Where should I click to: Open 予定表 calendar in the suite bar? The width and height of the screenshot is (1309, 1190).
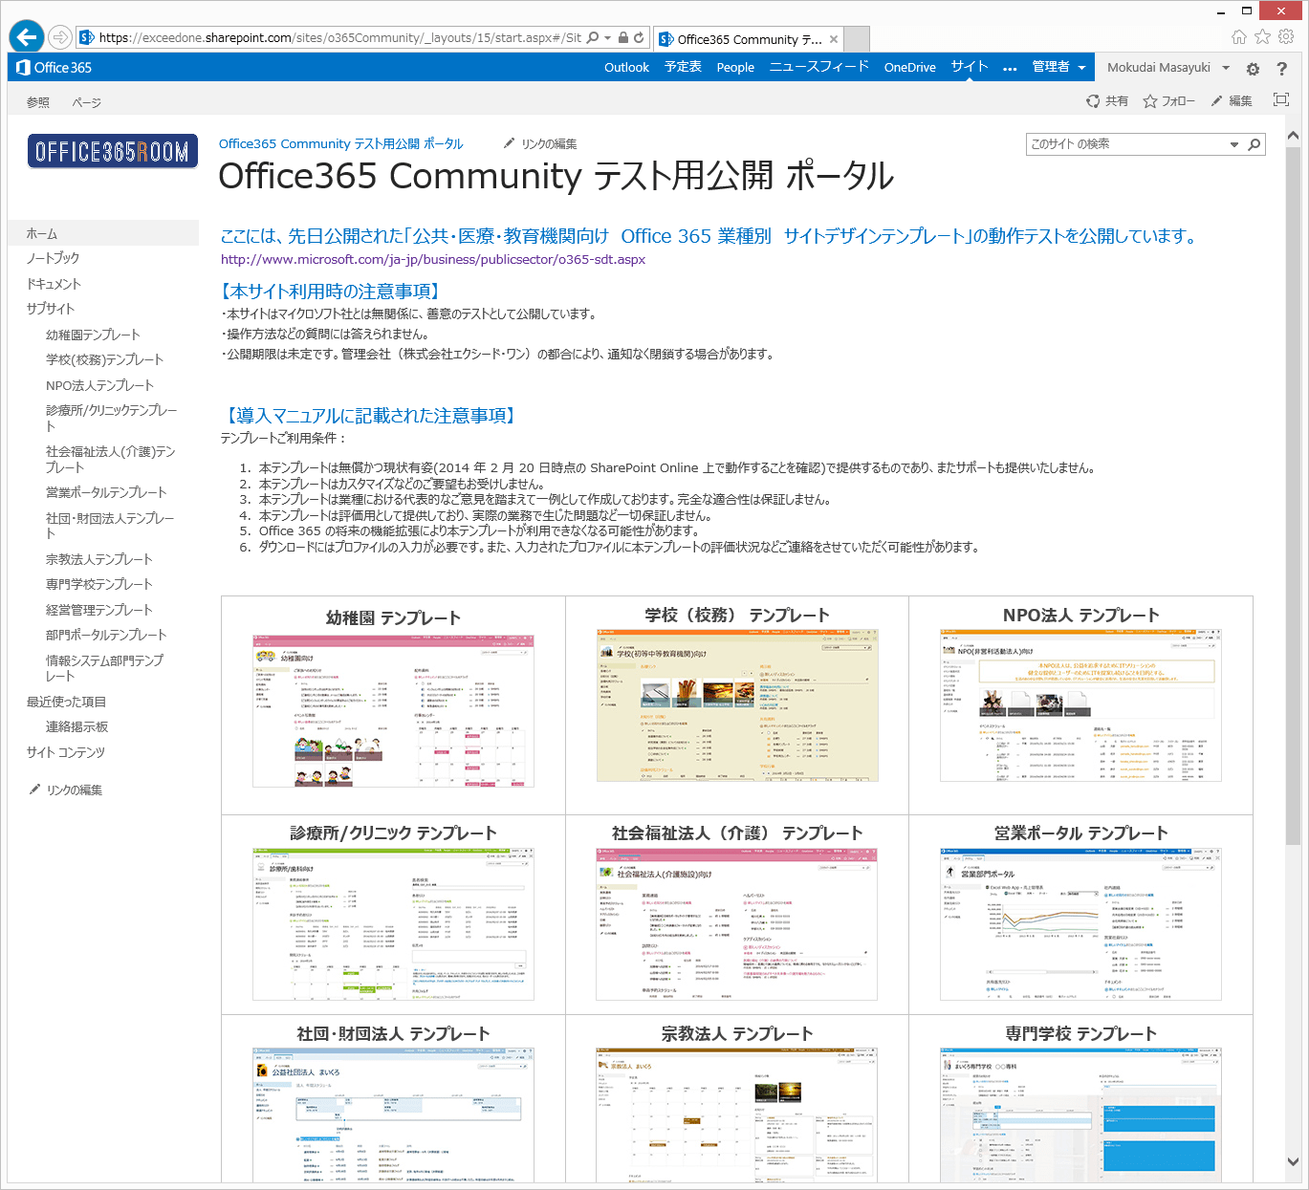pos(683,67)
